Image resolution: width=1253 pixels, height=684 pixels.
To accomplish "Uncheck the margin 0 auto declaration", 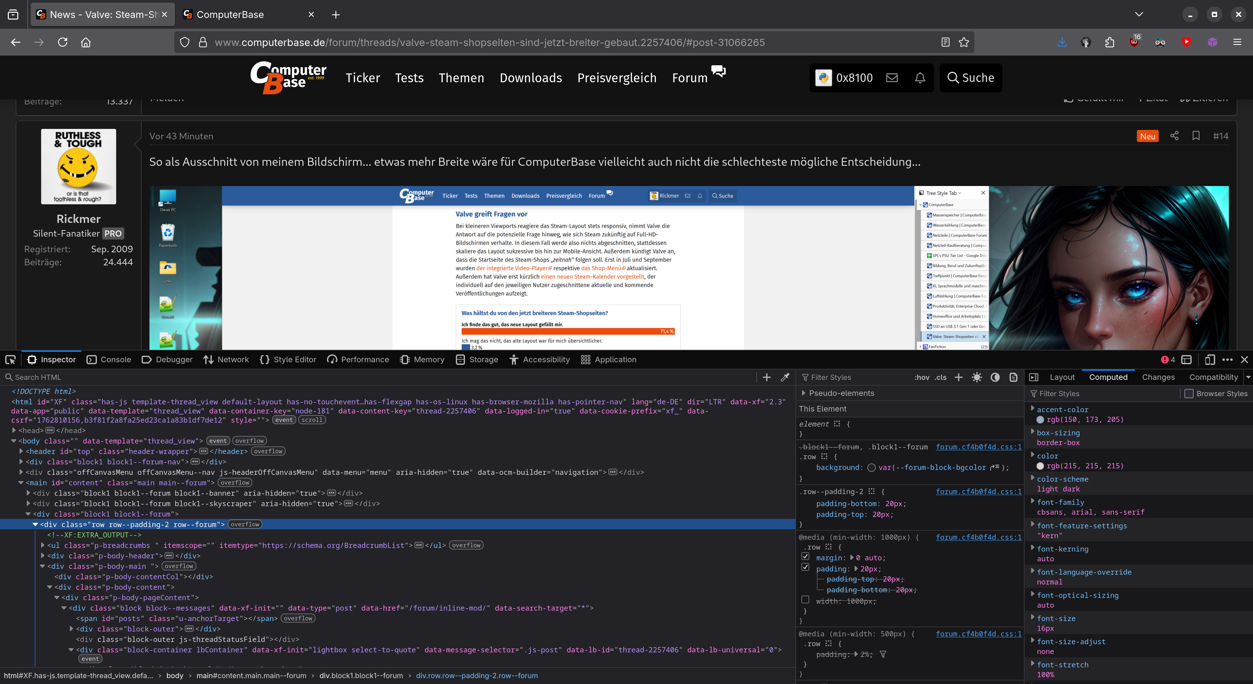I will click(806, 556).
